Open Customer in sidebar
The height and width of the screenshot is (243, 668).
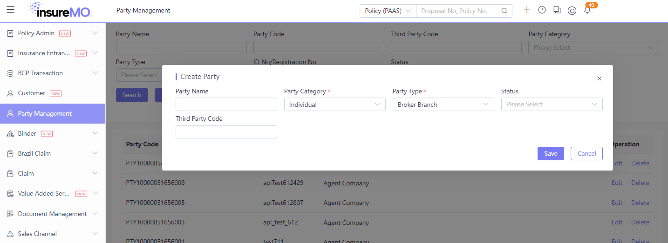53,93
